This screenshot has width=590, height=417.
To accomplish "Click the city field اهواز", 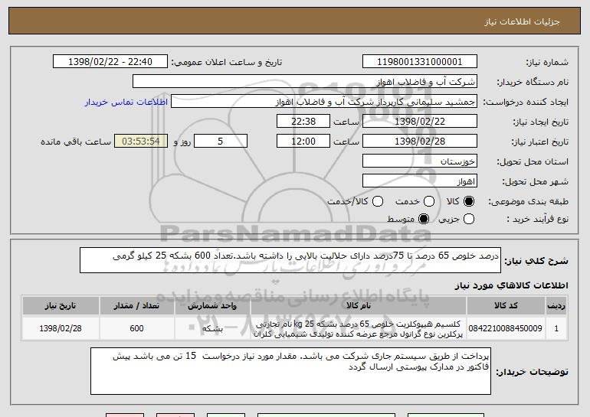I will (420, 181).
